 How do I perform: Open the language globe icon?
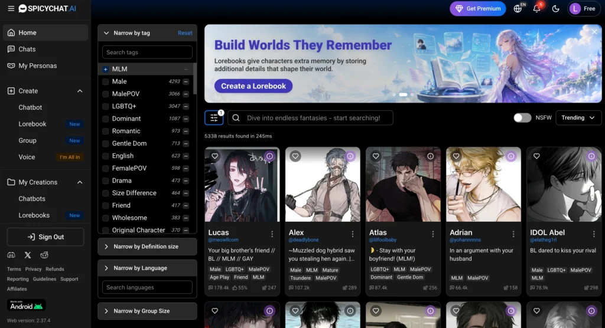[518, 8]
